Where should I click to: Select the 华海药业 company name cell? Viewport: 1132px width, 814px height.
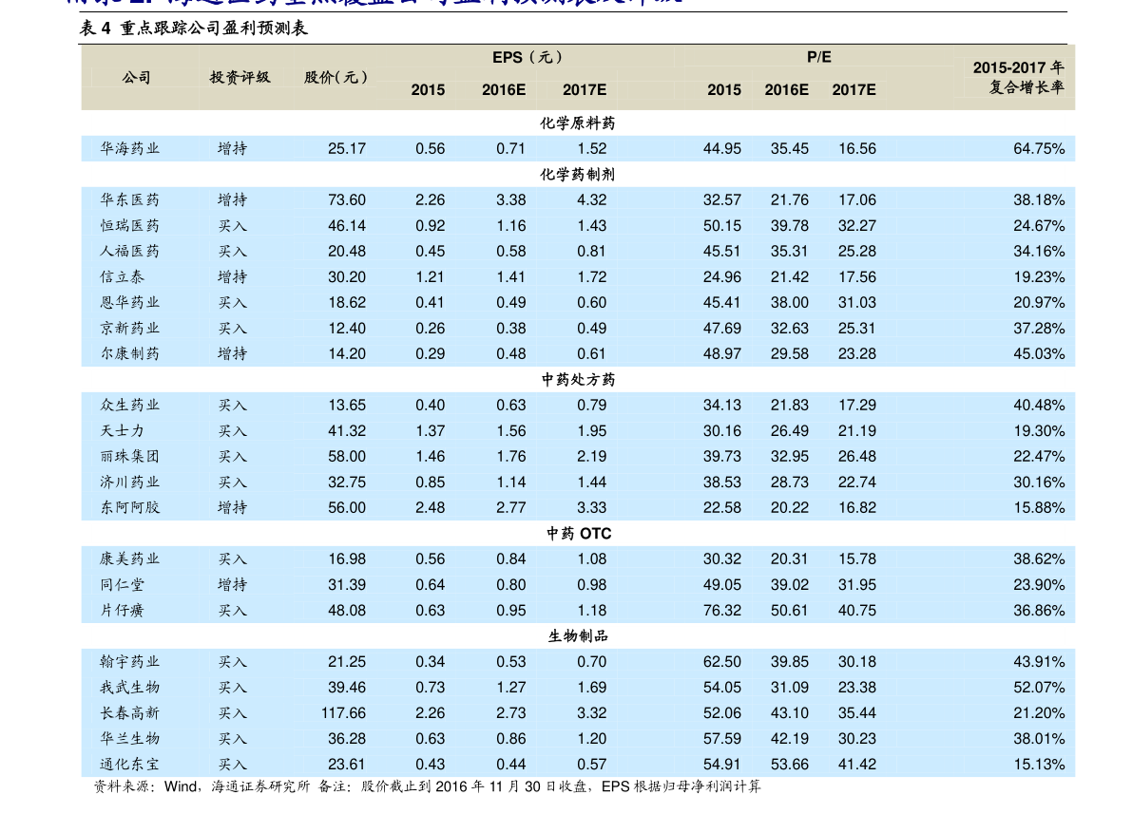130,149
